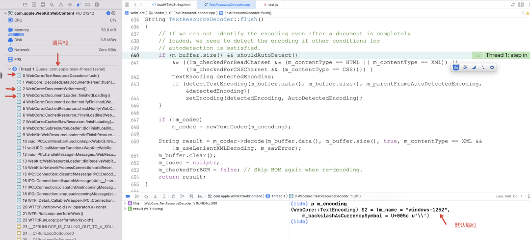Open debug bar stack frame 0 selector
530x240 pixels.
pyautogui.click(x=324, y=196)
